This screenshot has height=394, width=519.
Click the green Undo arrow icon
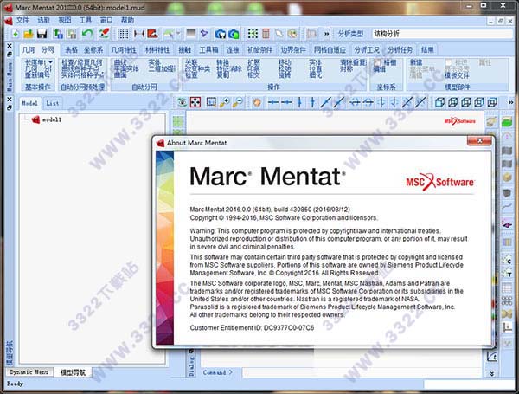pos(87,34)
